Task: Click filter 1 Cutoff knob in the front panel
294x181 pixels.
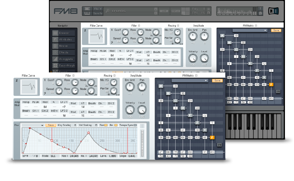Action: click(x=59, y=83)
